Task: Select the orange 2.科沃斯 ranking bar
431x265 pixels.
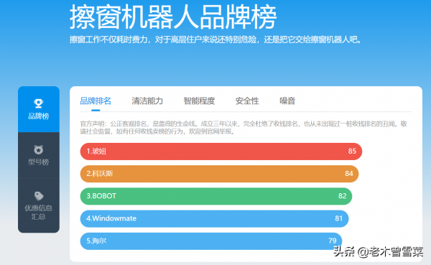Action: pos(219,174)
